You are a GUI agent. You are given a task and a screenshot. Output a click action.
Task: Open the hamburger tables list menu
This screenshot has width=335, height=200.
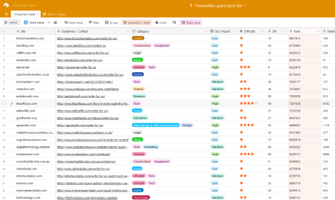click(6, 14)
